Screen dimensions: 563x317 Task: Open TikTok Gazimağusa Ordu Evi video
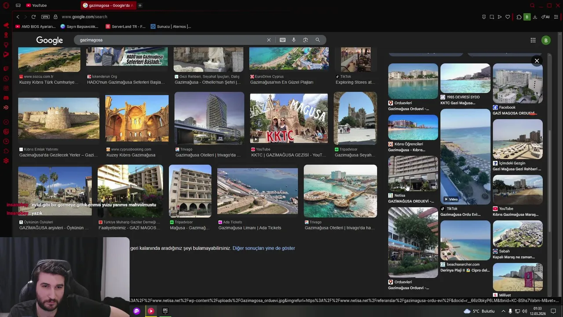click(x=465, y=156)
